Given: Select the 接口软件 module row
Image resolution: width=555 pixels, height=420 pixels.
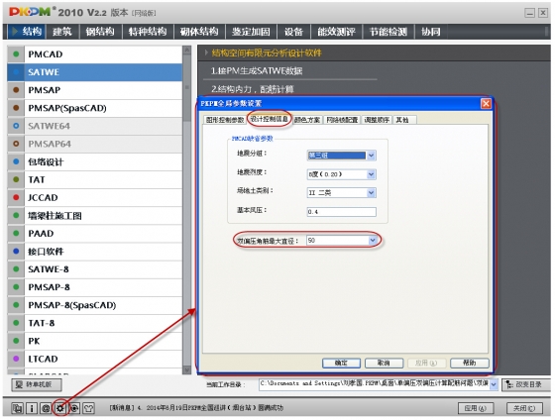Looking at the screenshot, I should (95, 252).
